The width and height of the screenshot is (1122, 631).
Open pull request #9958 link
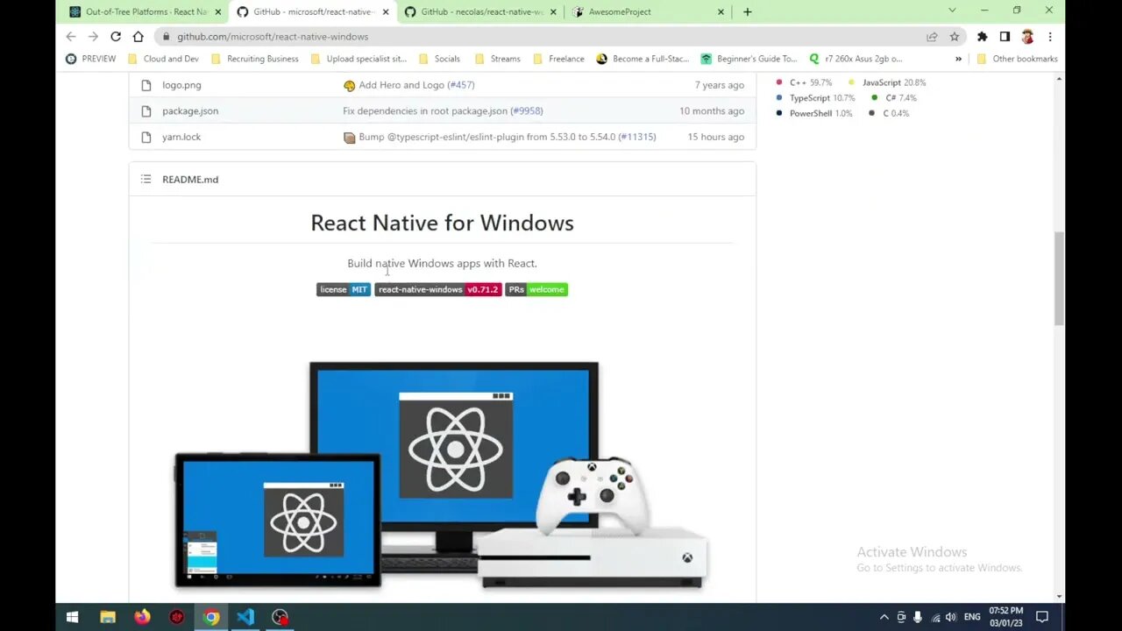point(527,111)
